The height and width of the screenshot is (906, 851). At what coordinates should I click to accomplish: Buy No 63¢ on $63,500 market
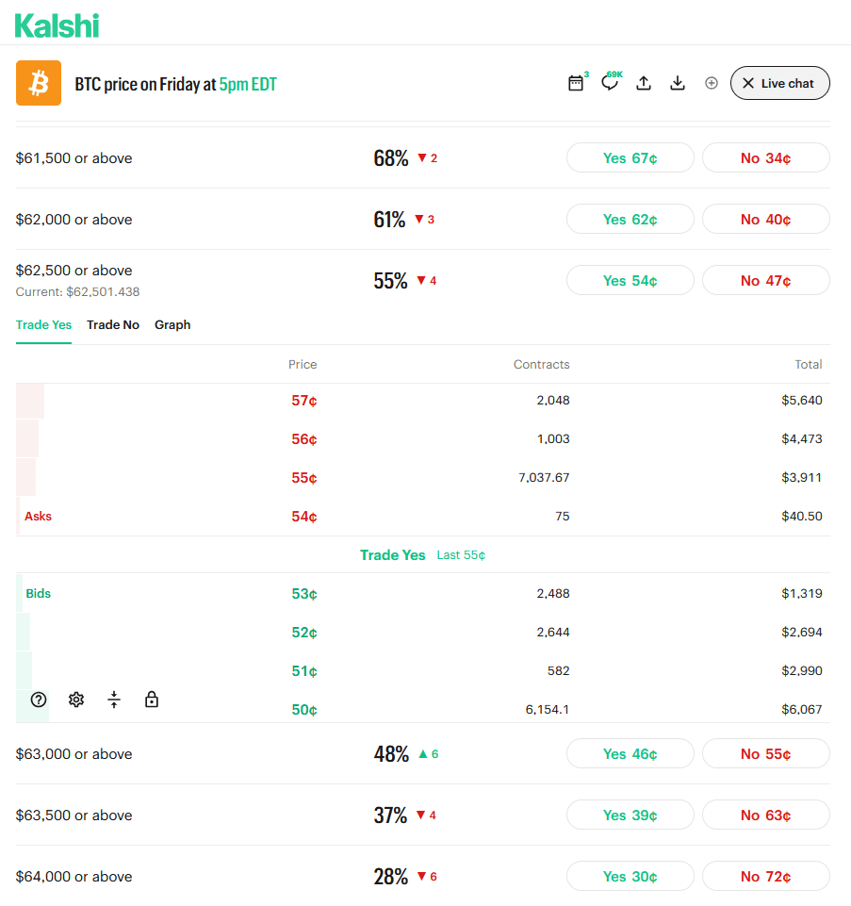coord(766,815)
